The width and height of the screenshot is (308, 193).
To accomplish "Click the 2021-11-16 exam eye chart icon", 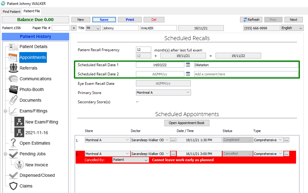I will click(19, 132).
